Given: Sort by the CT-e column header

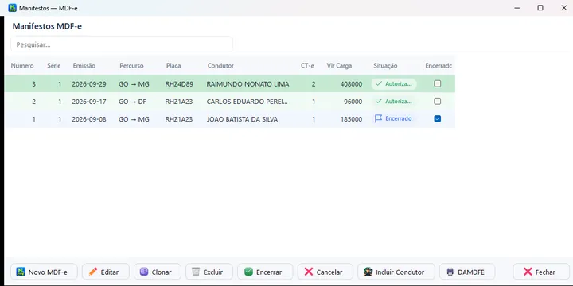Looking at the screenshot, I should (307, 66).
